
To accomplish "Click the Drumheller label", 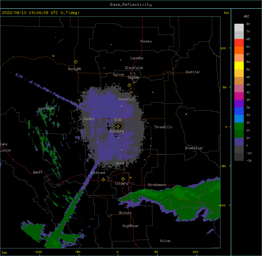I will (x=194, y=148).
